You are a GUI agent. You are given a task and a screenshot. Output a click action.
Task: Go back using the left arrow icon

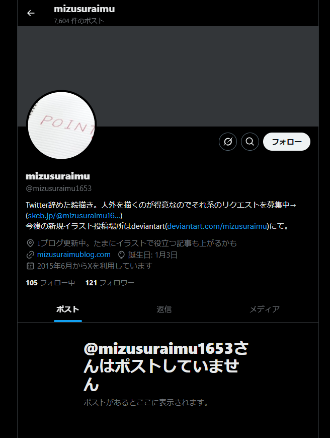pos(31,13)
